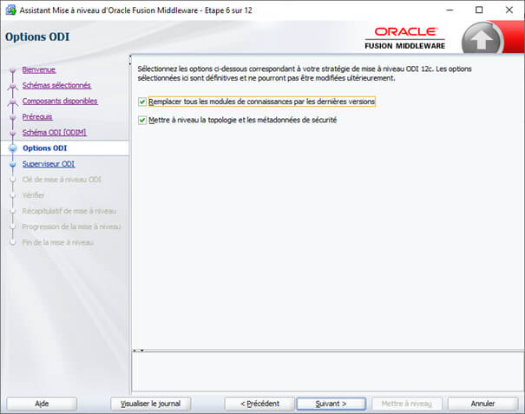This screenshot has height=414, width=525.
Task: Go back with Précédent button
Action: point(259,404)
